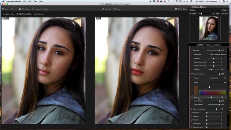The height and width of the screenshot is (130, 231).
Task: Expand the Highlighter section
Action: pyautogui.click(x=192, y=123)
